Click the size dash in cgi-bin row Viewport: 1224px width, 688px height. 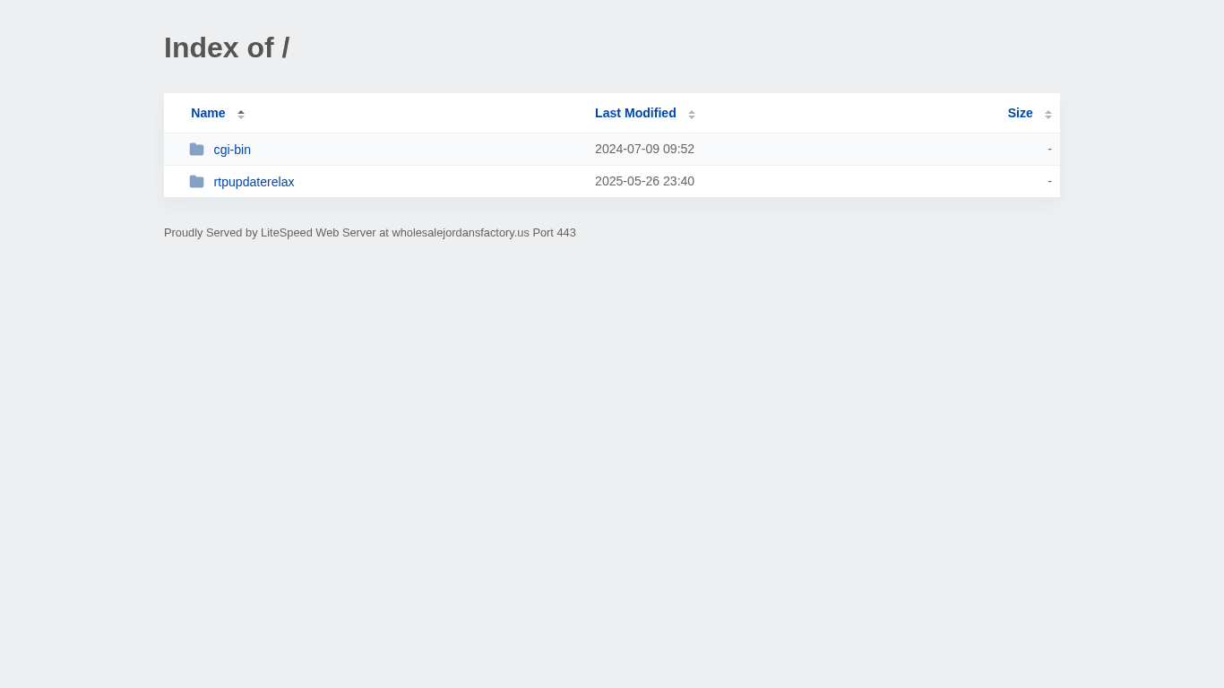coord(1049,149)
